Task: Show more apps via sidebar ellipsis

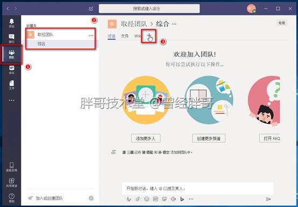Action: 12,100
